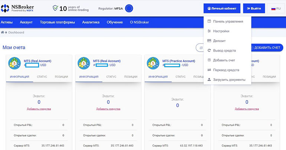Click the EU flag regulator badge

[x=129, y=9]
